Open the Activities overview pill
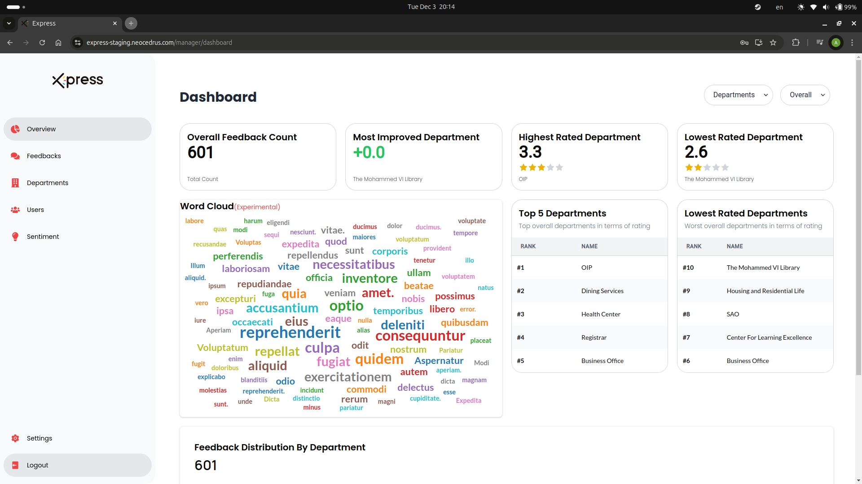Viewport: 862px width, 484px height. click(16, 7)
